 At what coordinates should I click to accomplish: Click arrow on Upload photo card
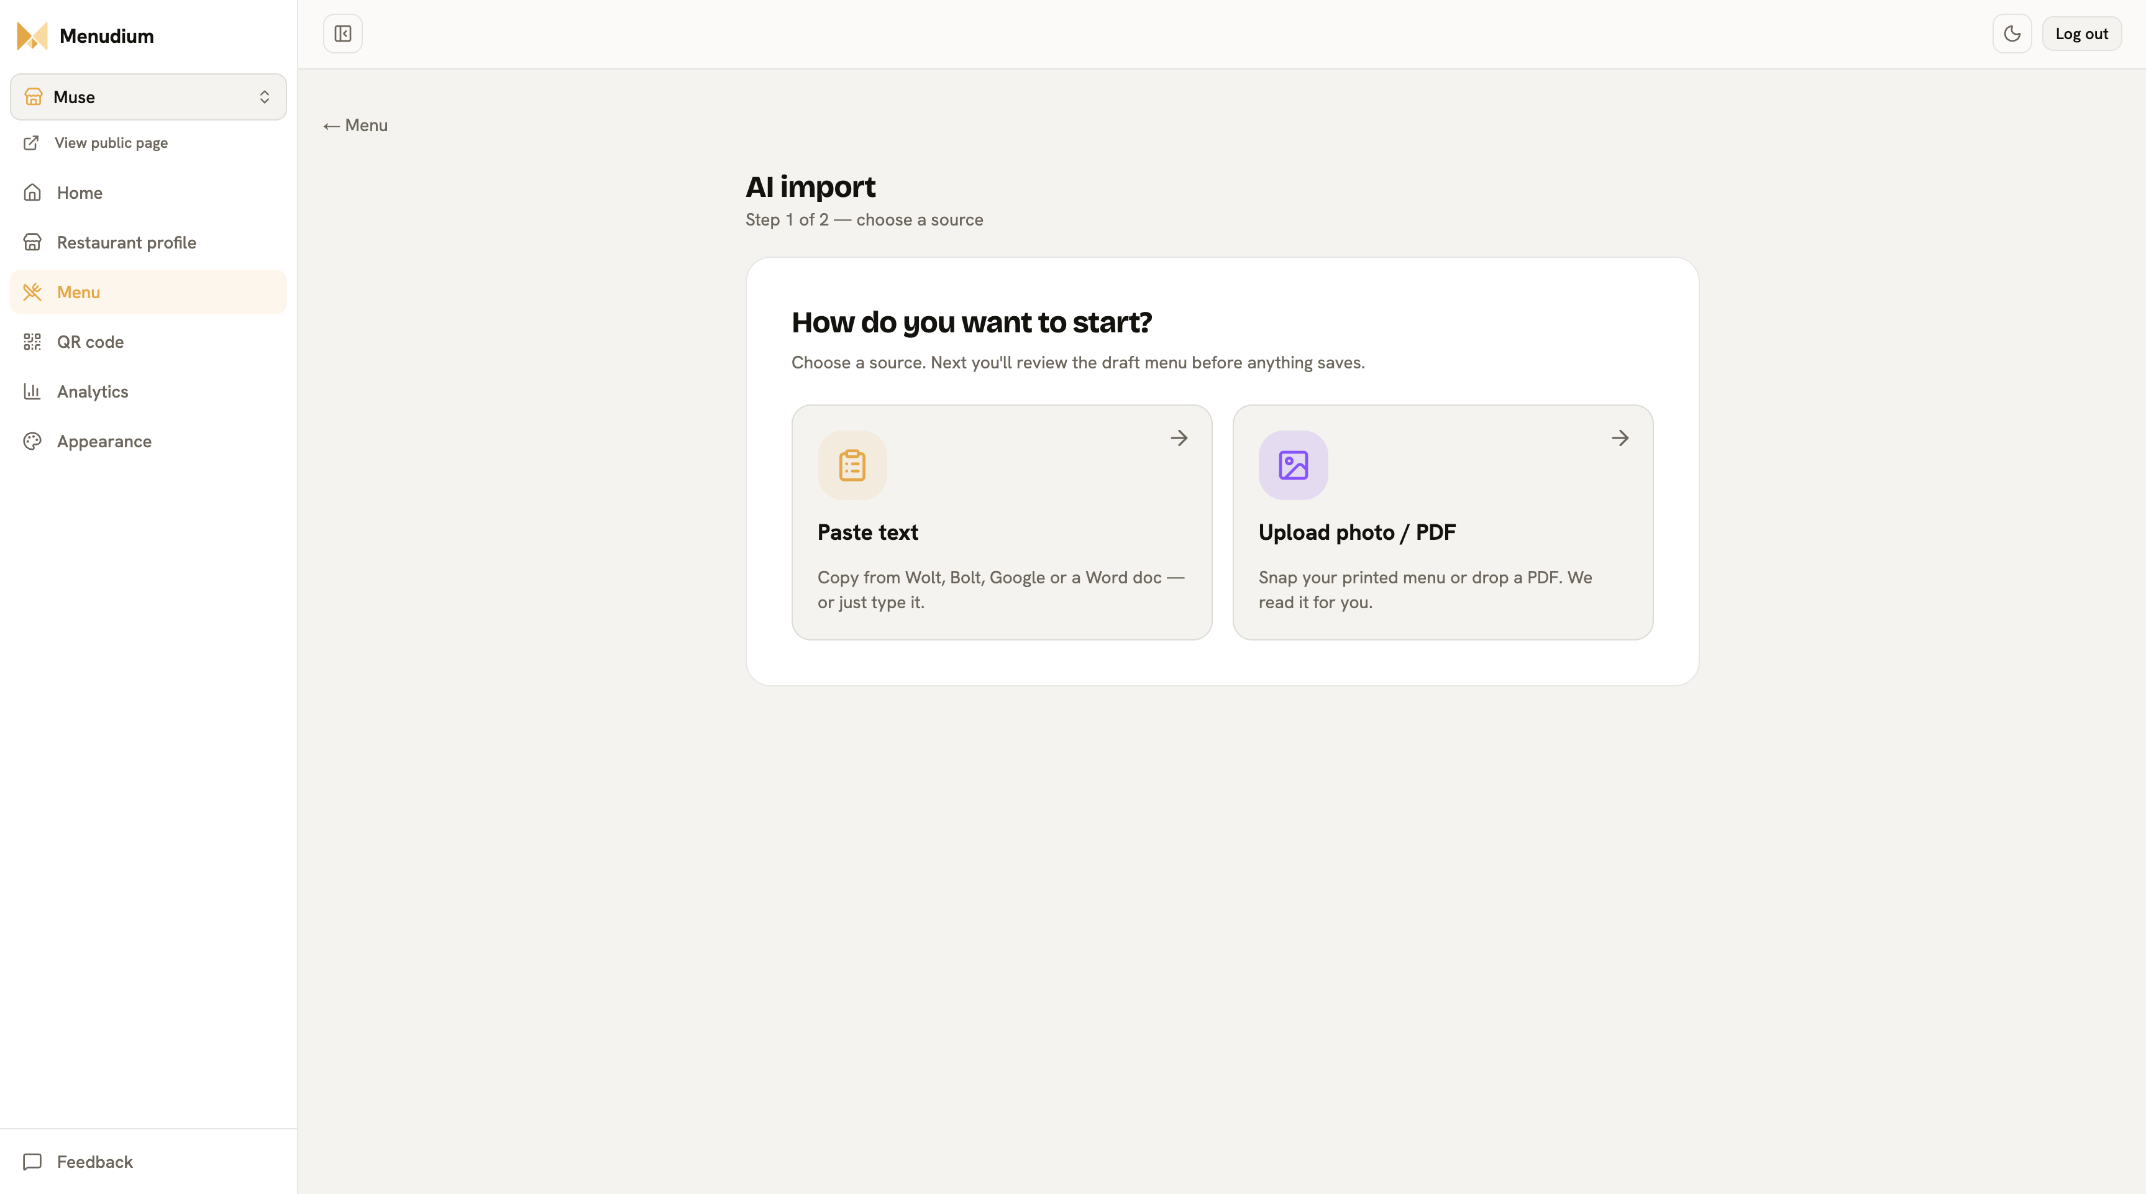click(1620, 438)
